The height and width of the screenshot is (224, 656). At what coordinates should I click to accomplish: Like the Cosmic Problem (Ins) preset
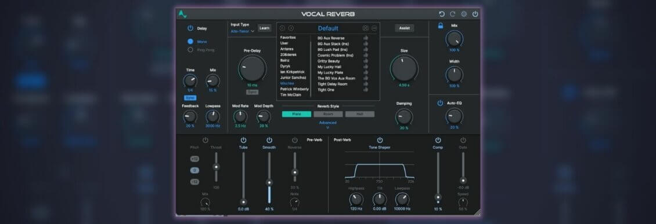366,55
